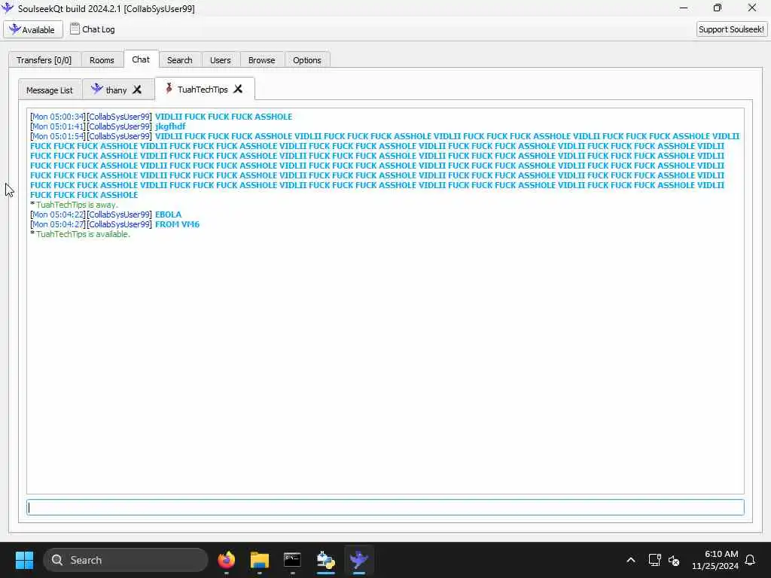
Task: Click the EBOLA message text
Action: click(x=168, y=214)
